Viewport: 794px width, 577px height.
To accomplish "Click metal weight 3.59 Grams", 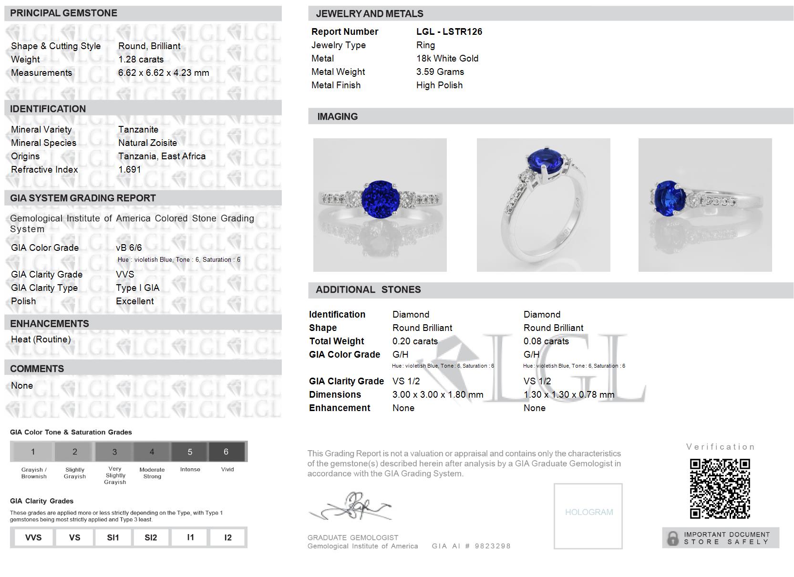I will point(440,72).
